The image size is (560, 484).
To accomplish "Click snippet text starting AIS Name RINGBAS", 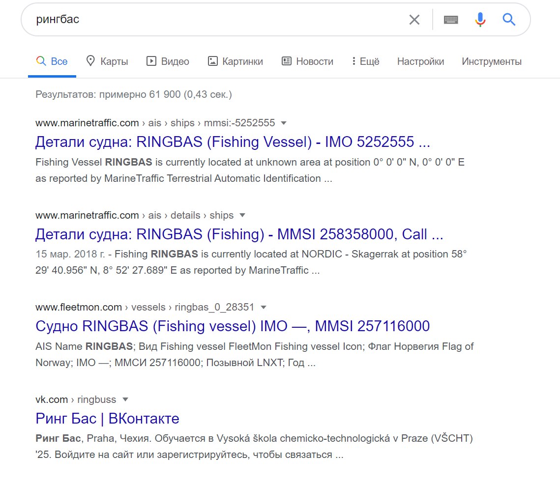I will [254, 354].
